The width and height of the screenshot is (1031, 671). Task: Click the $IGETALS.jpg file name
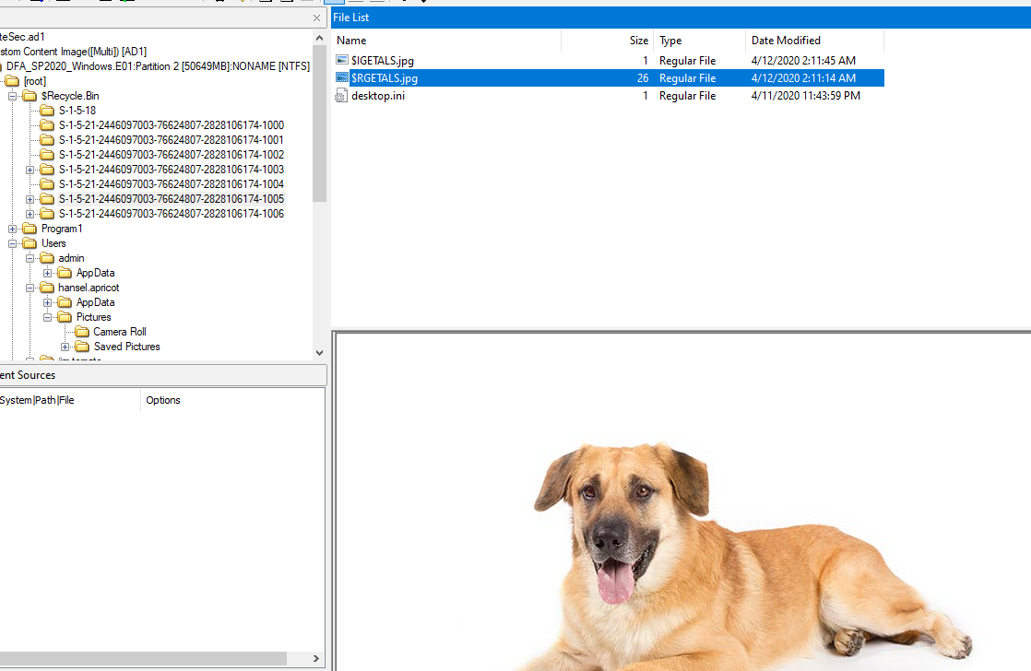click(383, 61)
